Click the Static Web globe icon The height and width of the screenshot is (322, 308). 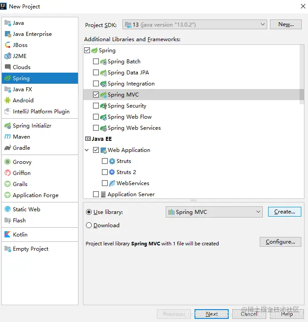tap(8, 209)
